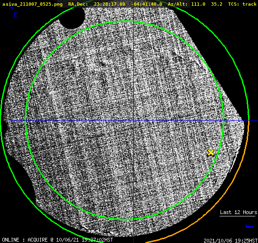Screen dimensions: 258x243
Task: Click the acquire time 19:27:02HST
Action: pos(97,240)
